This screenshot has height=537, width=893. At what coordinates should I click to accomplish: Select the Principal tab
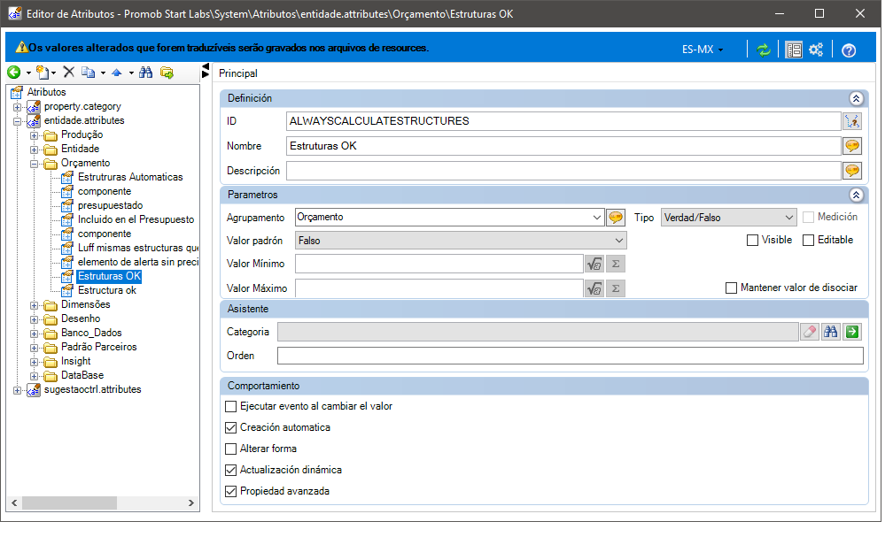coord(238,73)
